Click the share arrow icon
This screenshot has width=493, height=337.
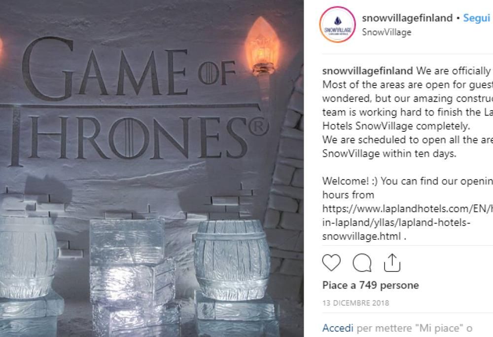click(392, 263)
